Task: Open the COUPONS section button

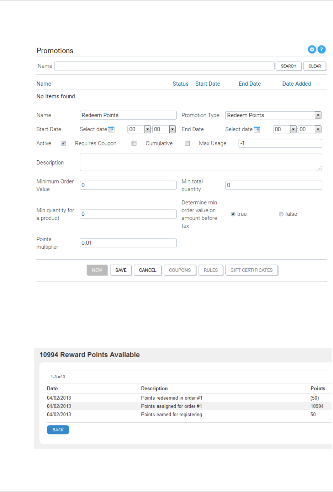Action: click(x=180, y=270)
